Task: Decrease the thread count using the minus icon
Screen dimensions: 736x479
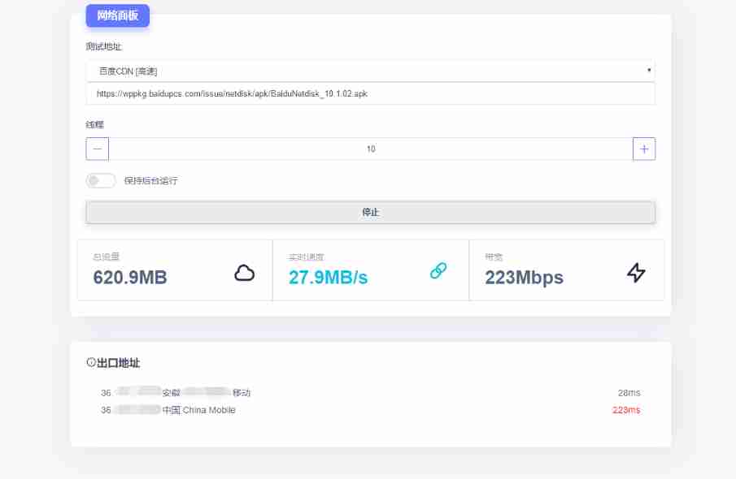Action: [x=97, y=149]
